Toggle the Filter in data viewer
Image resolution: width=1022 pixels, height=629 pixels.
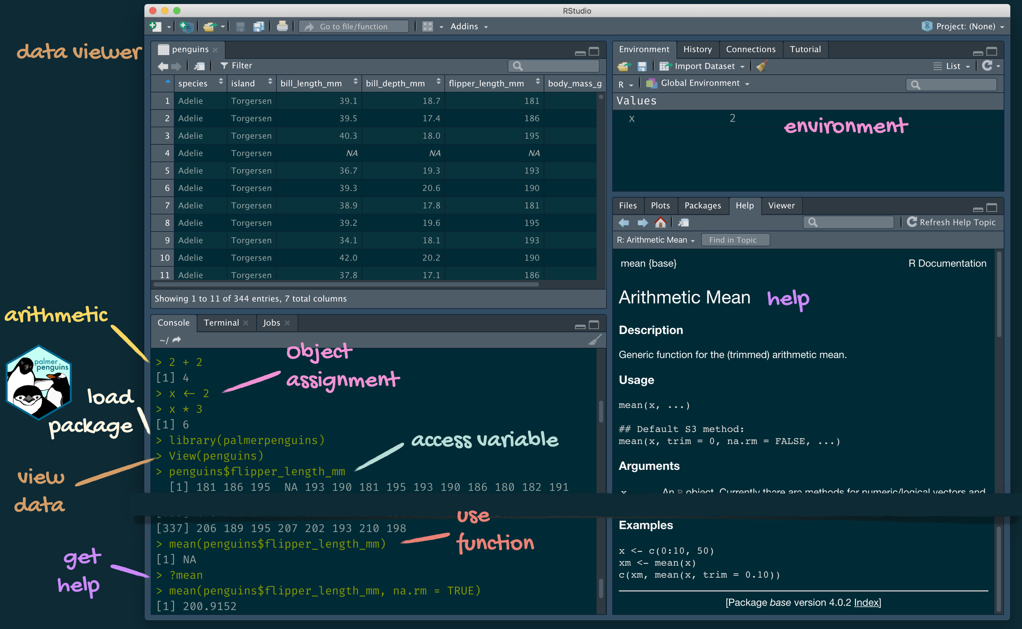click(236, 66)
